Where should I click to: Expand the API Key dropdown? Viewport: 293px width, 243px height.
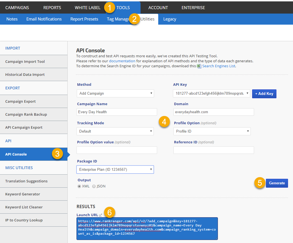(x=212, y=94)
